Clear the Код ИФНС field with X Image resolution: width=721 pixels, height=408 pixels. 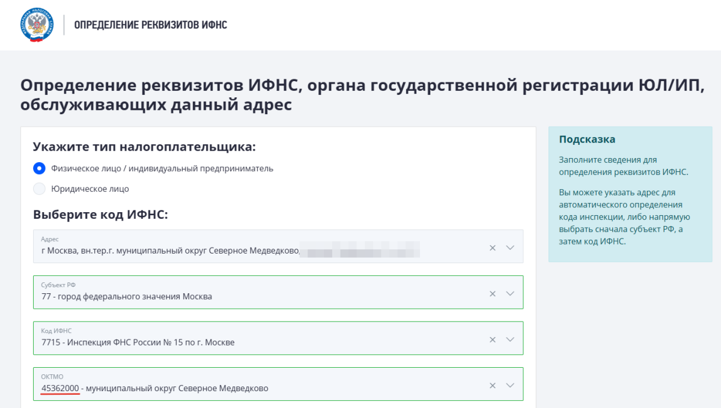[x=492, y=339]
